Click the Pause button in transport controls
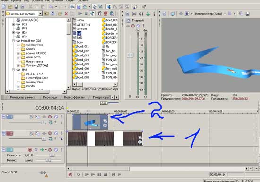260x182 pixels. 99,174
